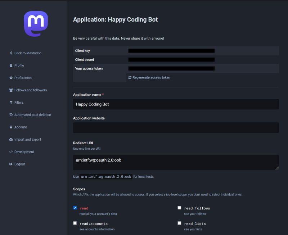This screenshot has height=235, width=288.
Task: Click inside the Application website field
Action: click(x=176, y=127)
